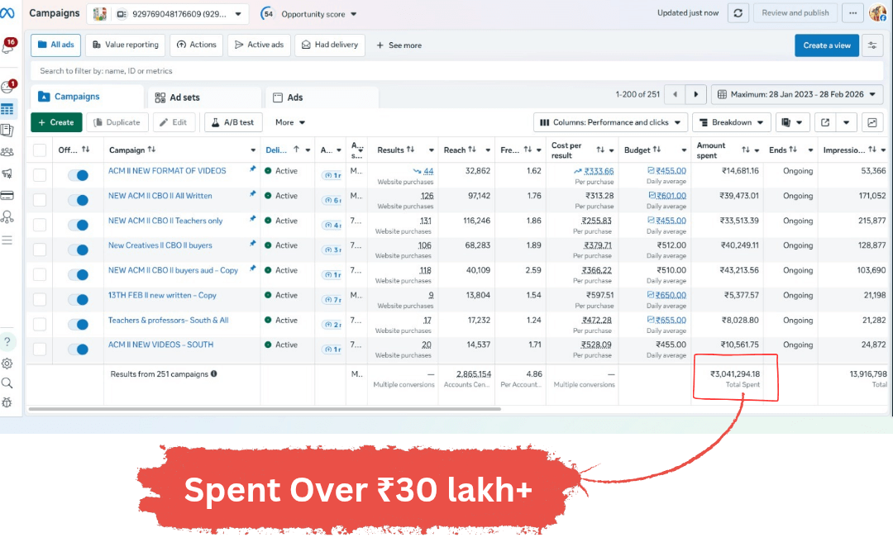Screen dimensions: 893x547
Task: Click the See more views button
Action: 399,45
